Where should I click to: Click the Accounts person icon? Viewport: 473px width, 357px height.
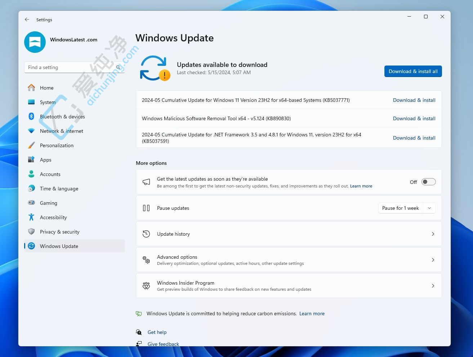31,174
